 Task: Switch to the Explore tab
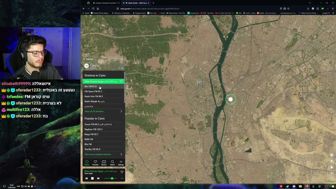point(87,163)
